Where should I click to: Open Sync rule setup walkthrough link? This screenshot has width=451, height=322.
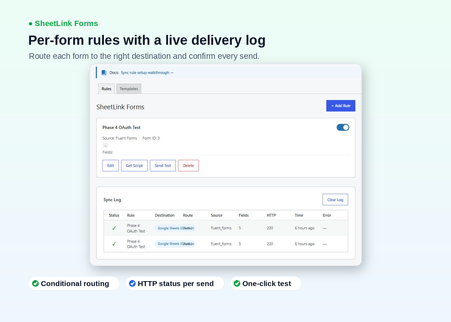[x=147, y=73]
